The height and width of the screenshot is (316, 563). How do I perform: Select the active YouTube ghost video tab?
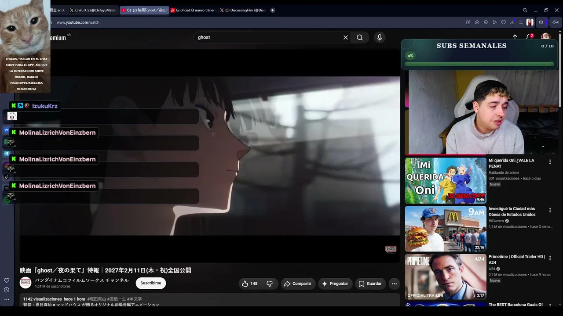click(x=144, y=10)
